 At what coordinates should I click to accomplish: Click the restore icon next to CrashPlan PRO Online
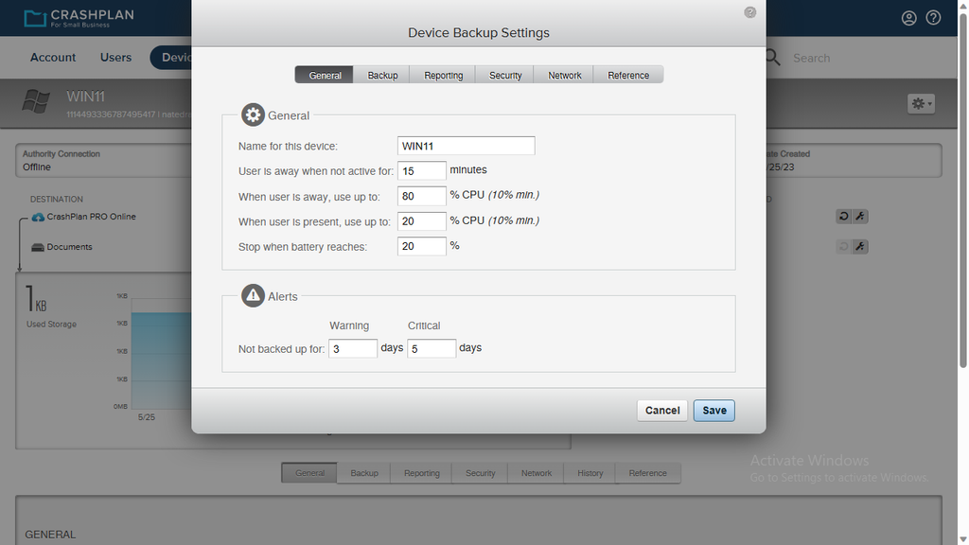(x=843, y=216)
